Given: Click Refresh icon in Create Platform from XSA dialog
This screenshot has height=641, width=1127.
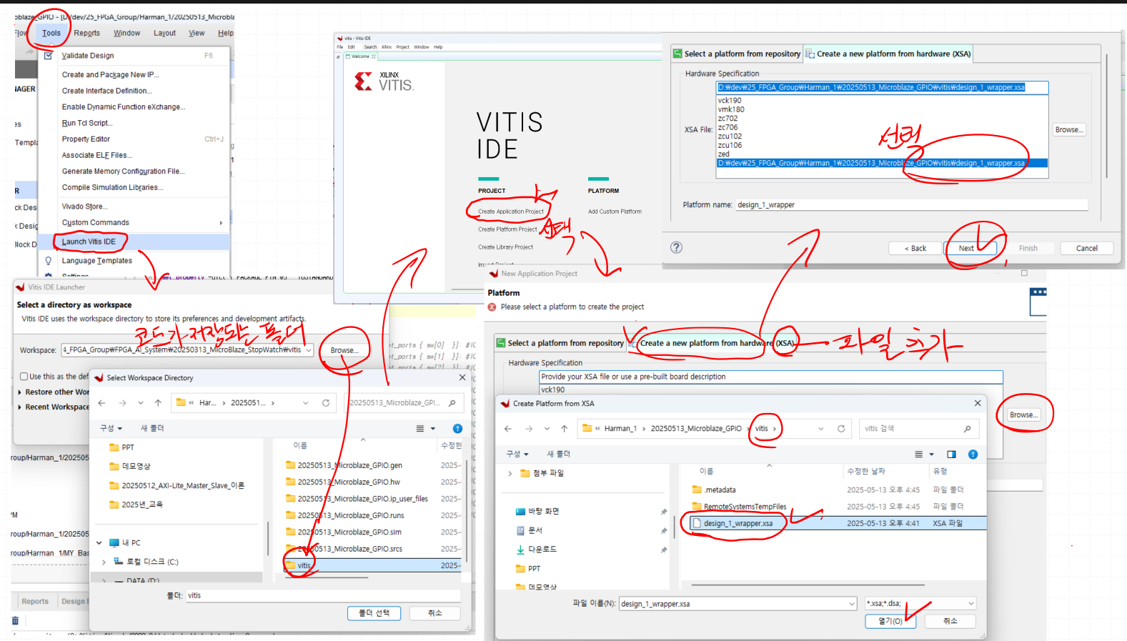Looking at the screenshot, I should 841,429.
